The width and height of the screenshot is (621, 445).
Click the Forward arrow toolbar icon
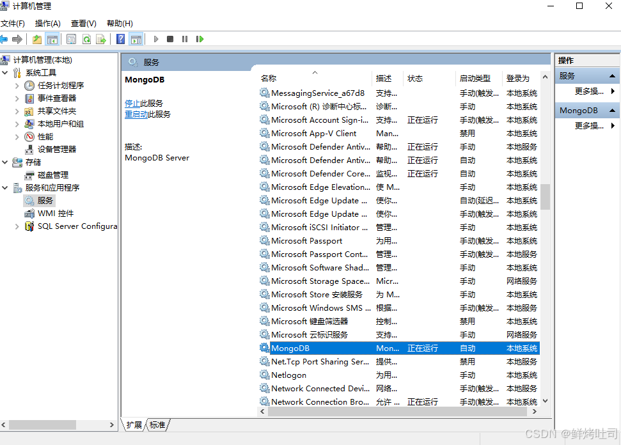click(x=17, y=39)
